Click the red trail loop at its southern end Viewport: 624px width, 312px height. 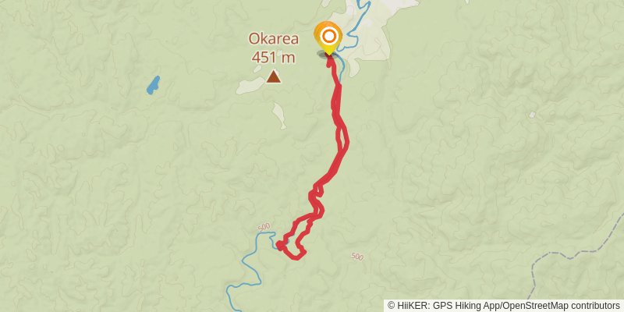(x=296, y=257)
